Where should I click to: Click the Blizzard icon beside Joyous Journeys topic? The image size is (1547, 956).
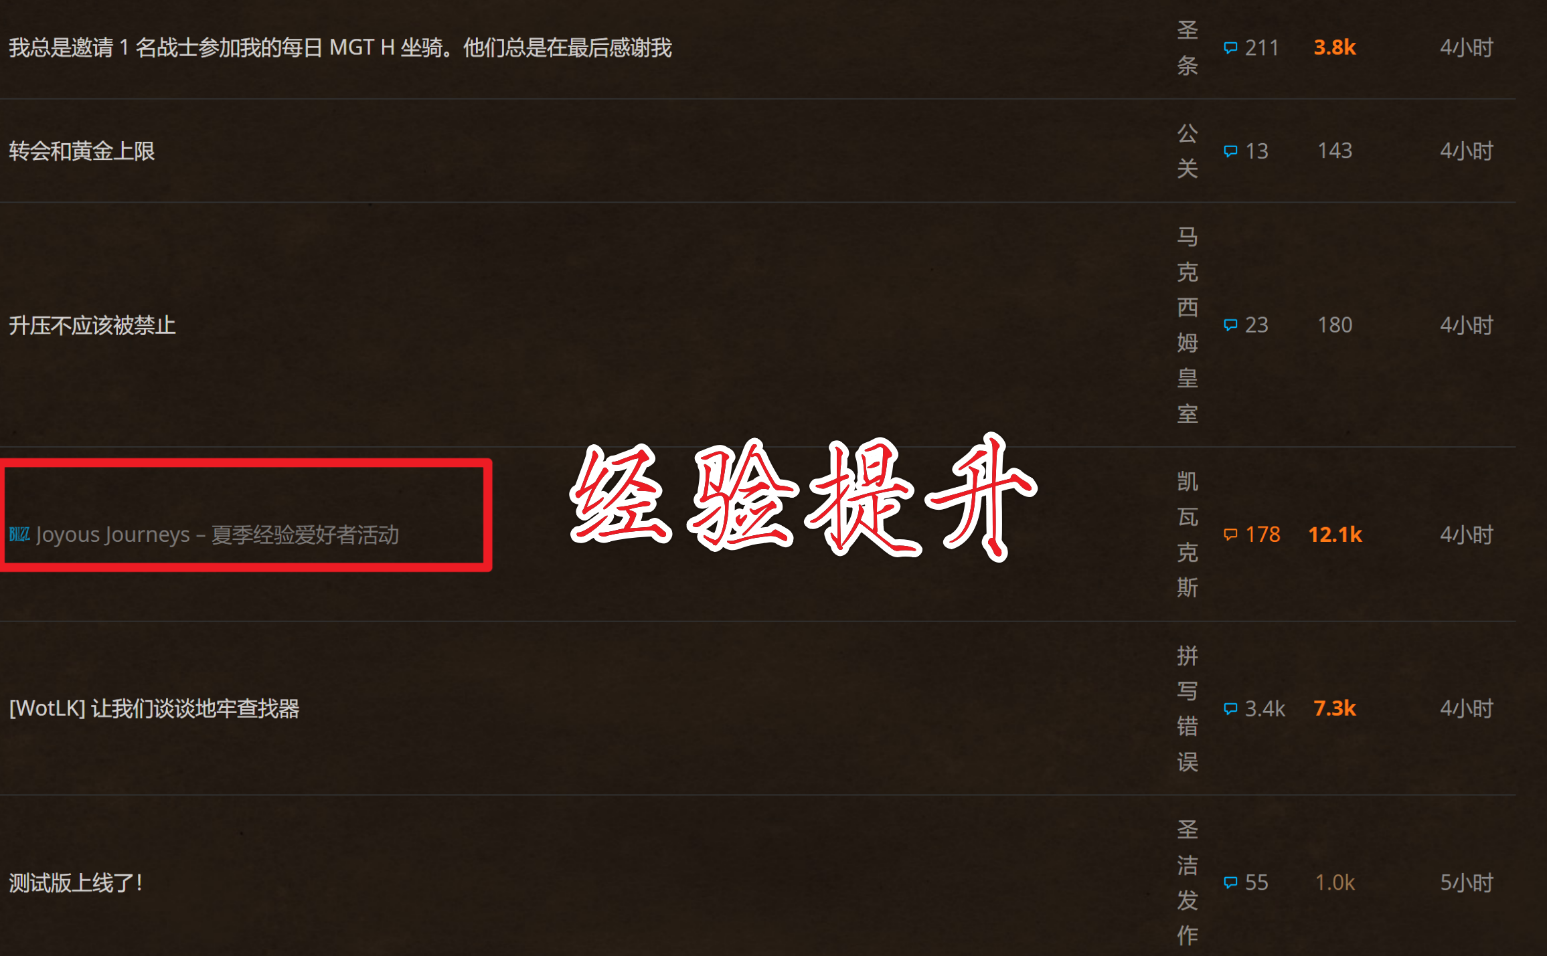19,534
